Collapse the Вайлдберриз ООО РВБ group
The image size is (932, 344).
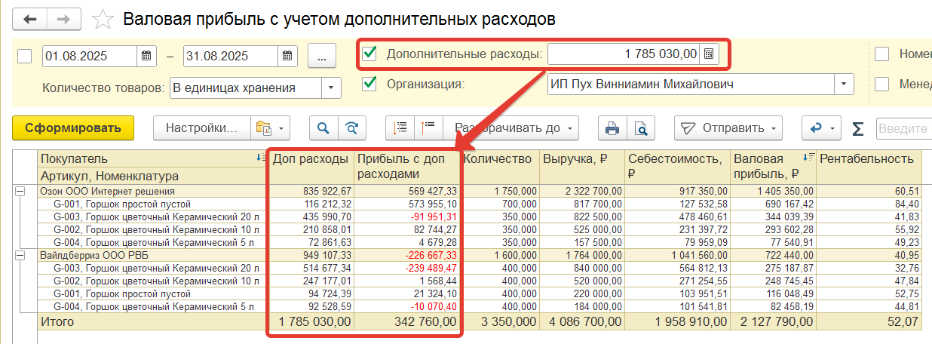[20, 255]
